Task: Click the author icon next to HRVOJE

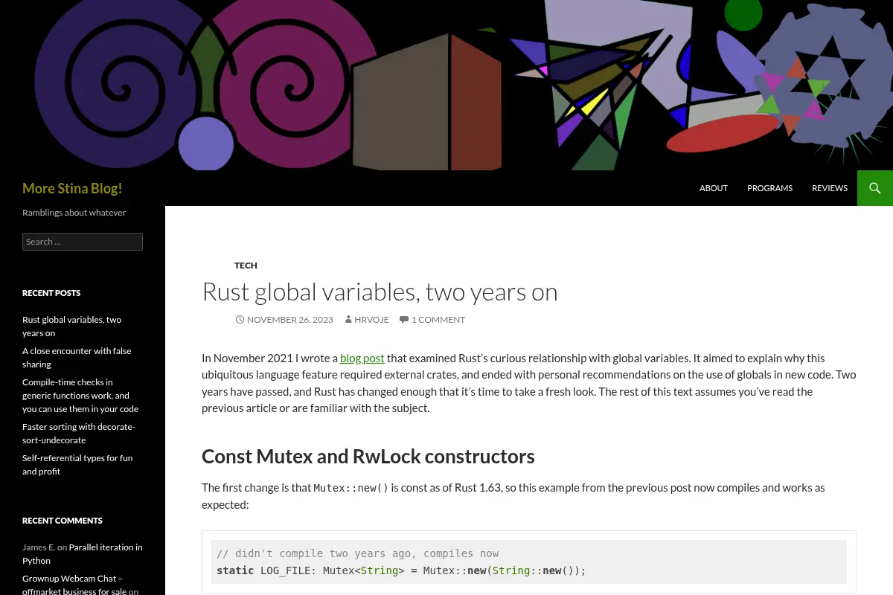Action: pos(348,320)
